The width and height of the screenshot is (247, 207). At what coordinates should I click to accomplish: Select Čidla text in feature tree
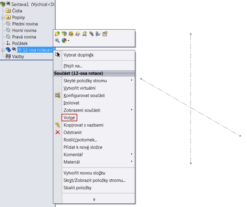click(17, 11)
